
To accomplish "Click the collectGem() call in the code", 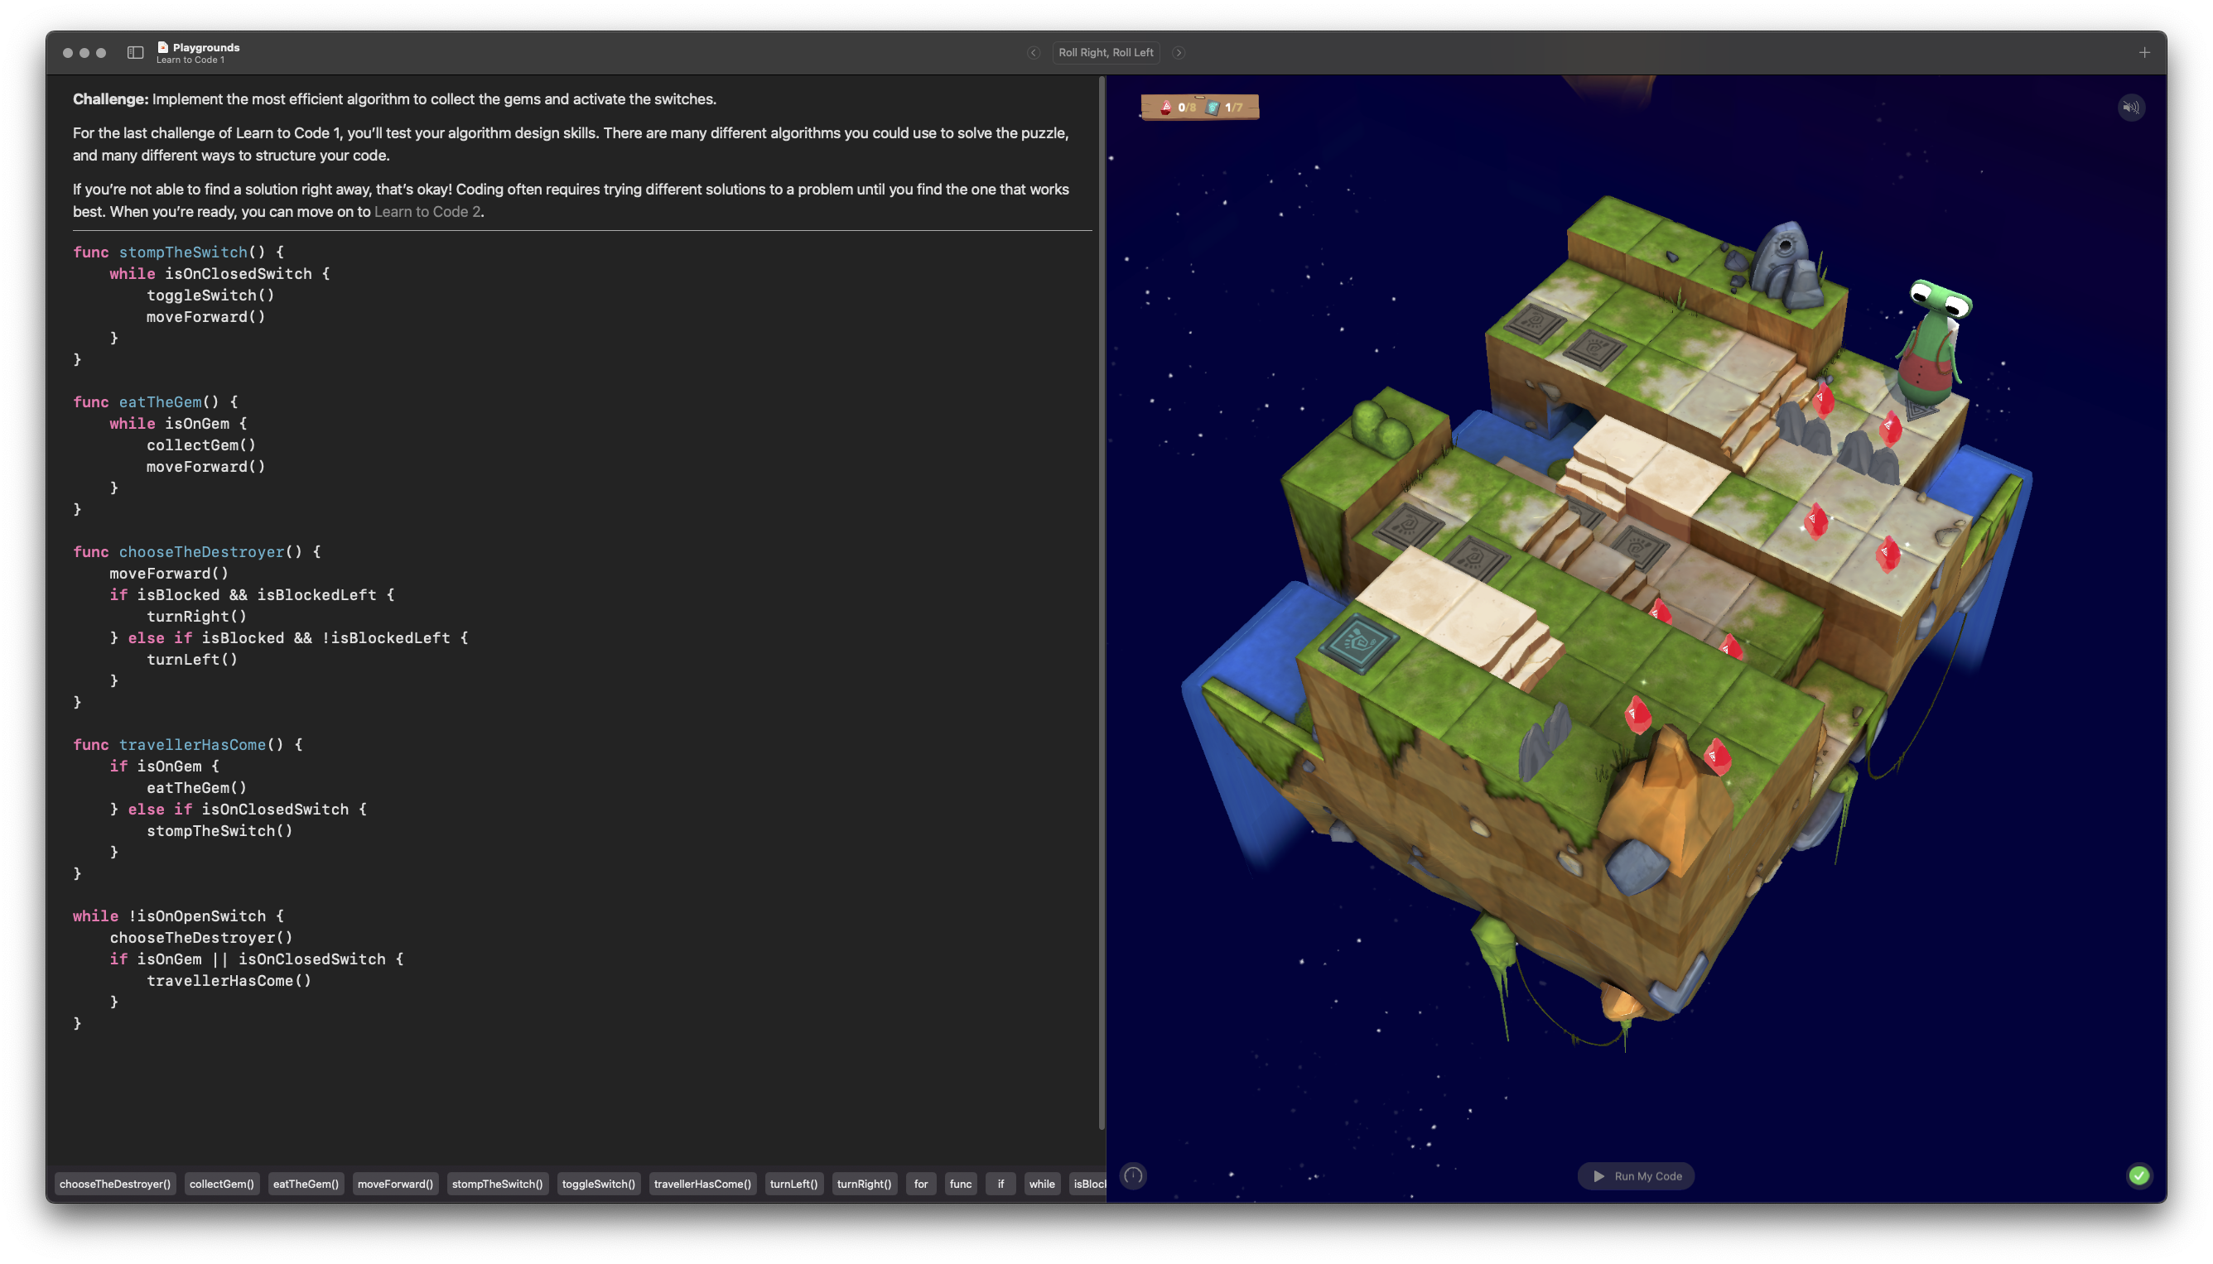I will coord(201,445).
